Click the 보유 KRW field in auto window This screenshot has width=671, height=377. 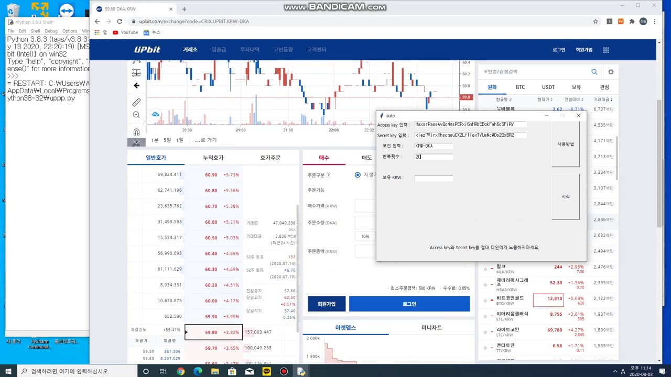coord(434,178)
